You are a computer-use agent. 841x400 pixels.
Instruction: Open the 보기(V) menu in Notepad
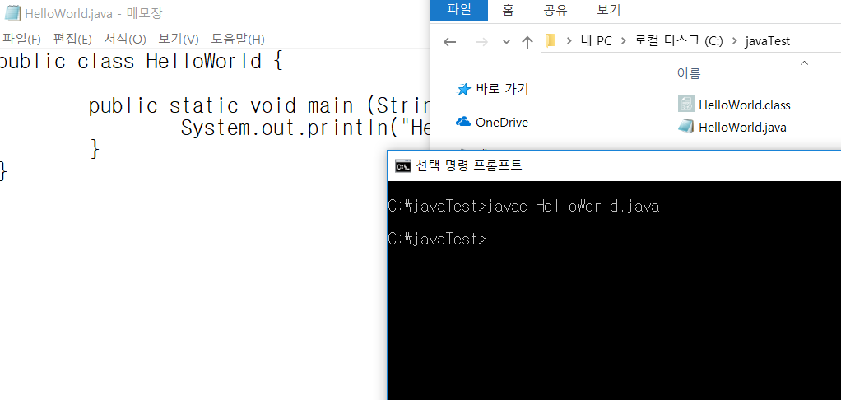coord(179,40)
